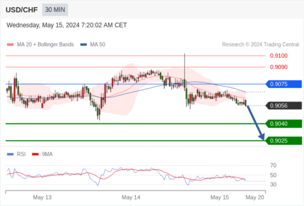The image size is (304, 206).
Task: Click the 30 MIN timeframe button
Action: pos(55,10)
